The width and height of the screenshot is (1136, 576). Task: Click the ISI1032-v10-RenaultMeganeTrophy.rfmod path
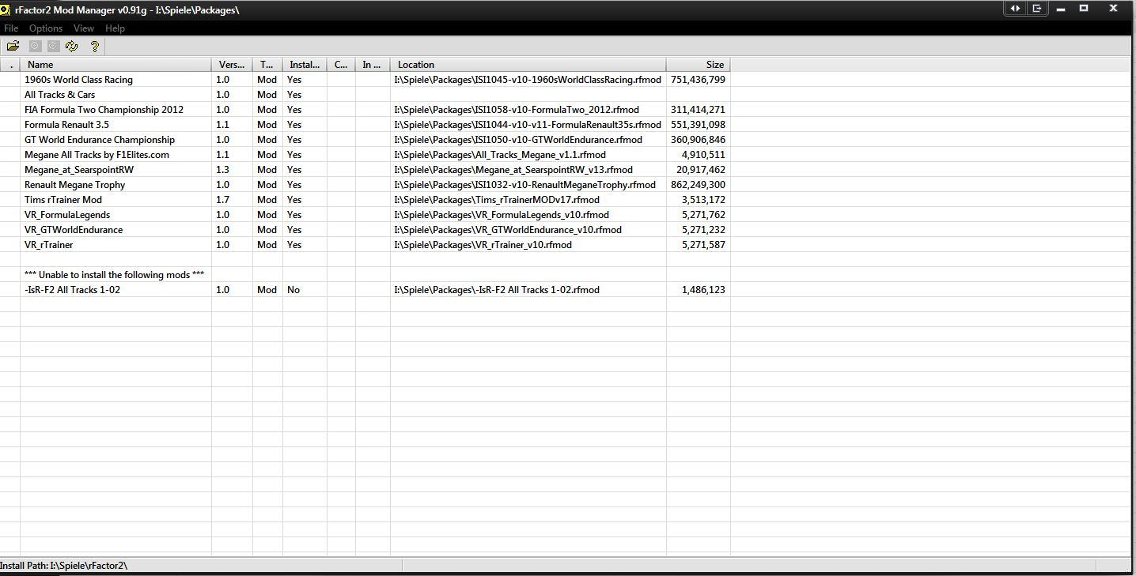coord(524,185)
